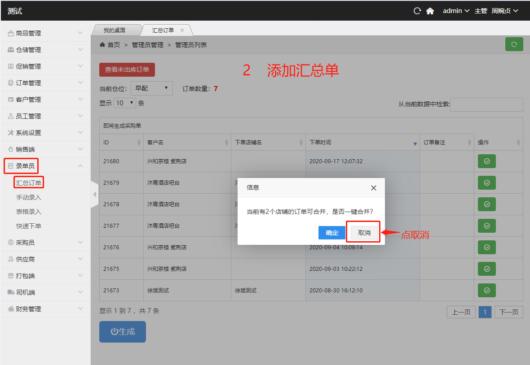Collapse the sidebar using the arrow handle
Screen dimensions: 530x365
94,194
